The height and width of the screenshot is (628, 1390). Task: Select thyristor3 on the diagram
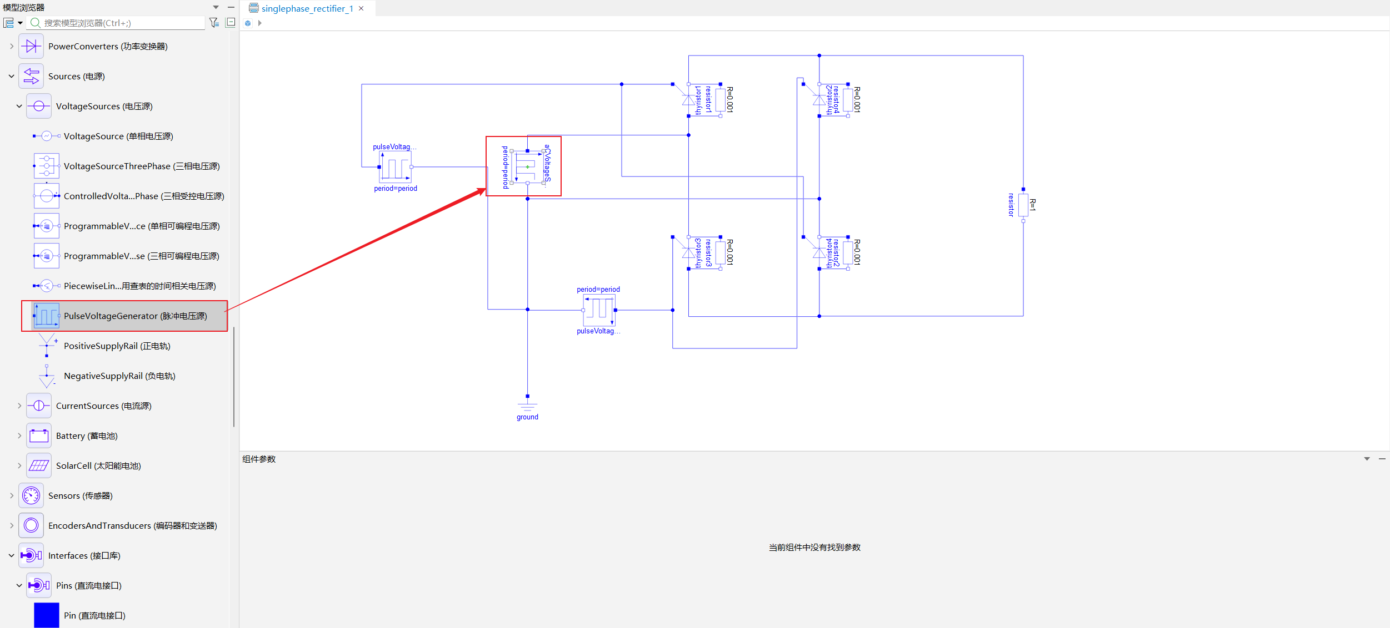click(688, 253)
